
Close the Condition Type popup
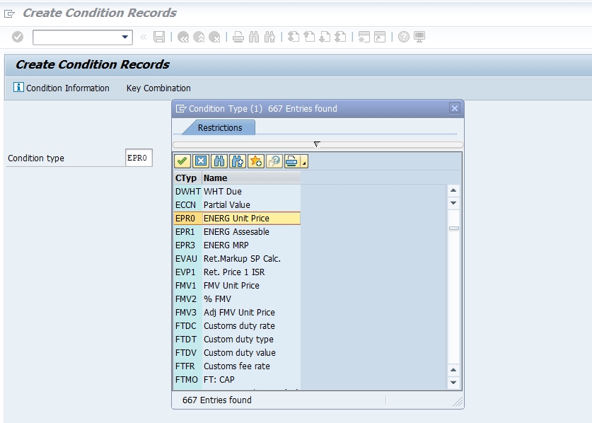[455, 108]
